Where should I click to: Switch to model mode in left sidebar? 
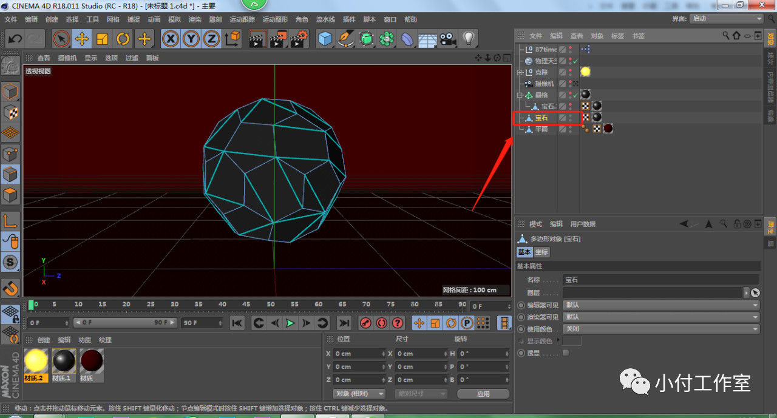tap(10, 92)
